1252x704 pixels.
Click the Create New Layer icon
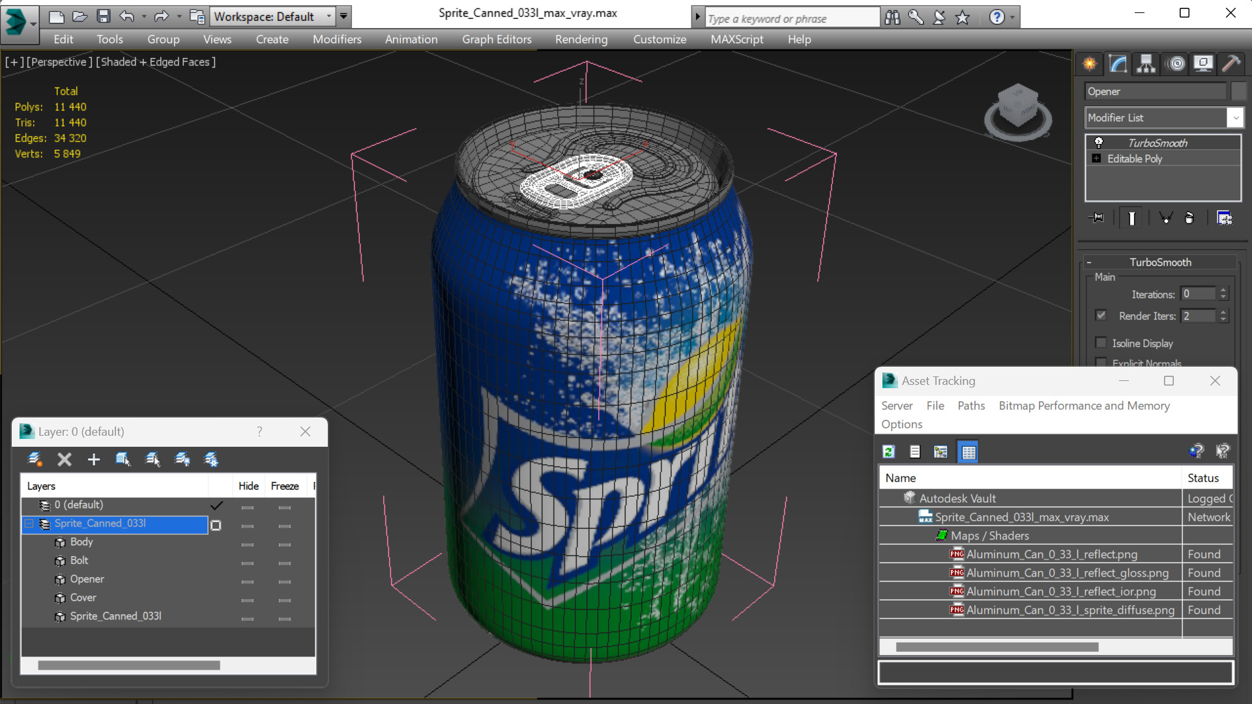point(35,459)
